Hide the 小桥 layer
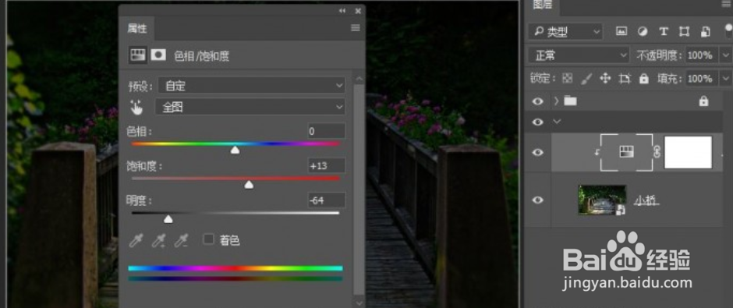Image resolution: width=733 pixels, height=308 pixels. click(x=538, y=200)
